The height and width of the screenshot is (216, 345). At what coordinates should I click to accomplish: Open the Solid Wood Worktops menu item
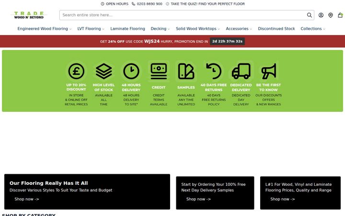pos(196,29)
